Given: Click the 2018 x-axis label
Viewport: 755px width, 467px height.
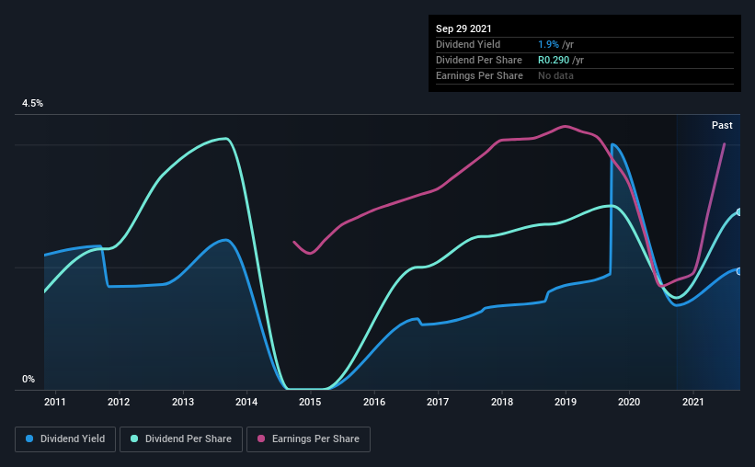Looking at the screenshot, I should [502, 402].
